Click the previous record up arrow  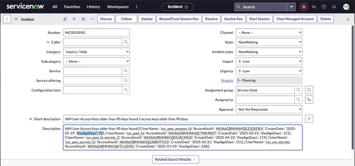point(339,19)
